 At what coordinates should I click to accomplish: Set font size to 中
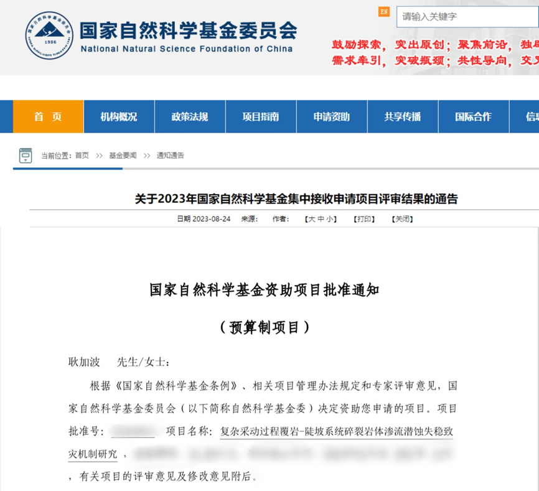[x=321, y=219]
